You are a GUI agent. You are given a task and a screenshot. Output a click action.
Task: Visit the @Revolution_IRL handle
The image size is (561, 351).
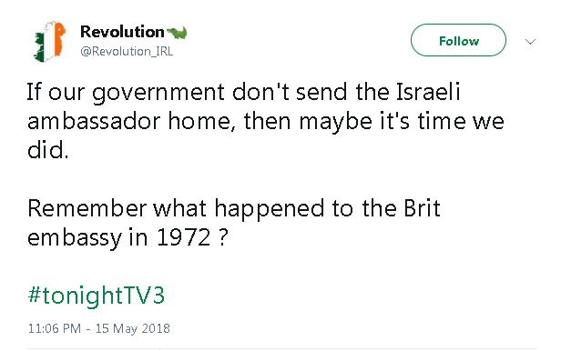click(x=127, y=52)
